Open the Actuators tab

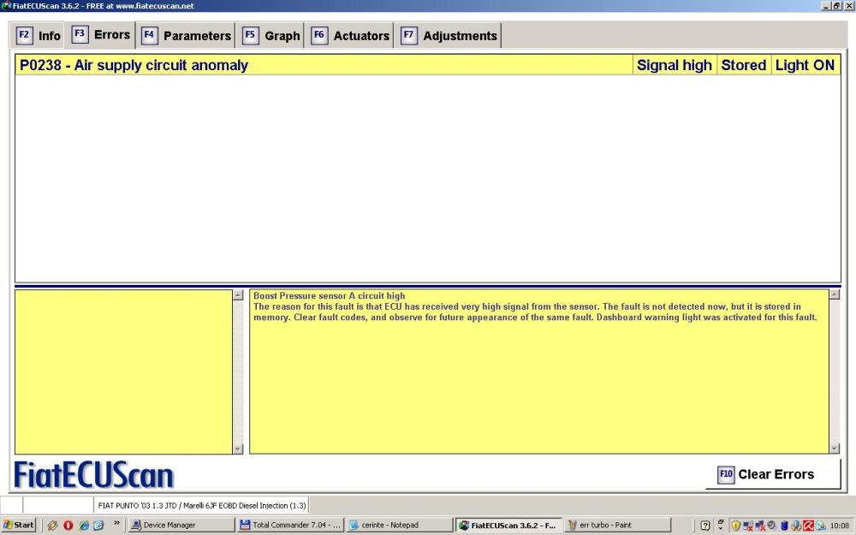point(350,36)
